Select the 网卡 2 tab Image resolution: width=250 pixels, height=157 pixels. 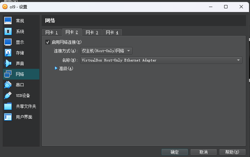pyautogui.click(x=72, y=32)
